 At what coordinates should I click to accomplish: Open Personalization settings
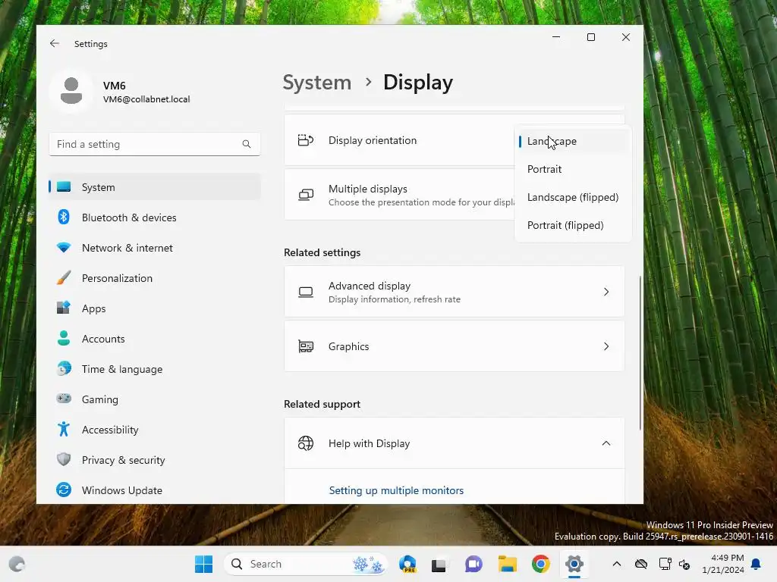155,277
